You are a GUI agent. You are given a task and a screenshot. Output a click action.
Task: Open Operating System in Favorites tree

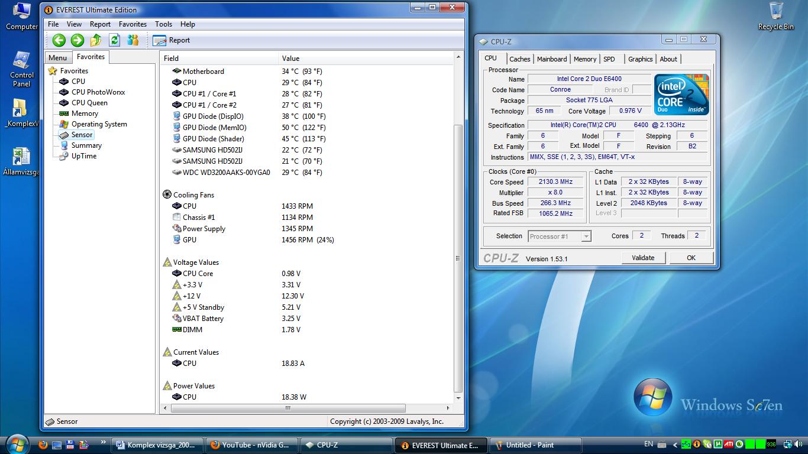[93, 124]
